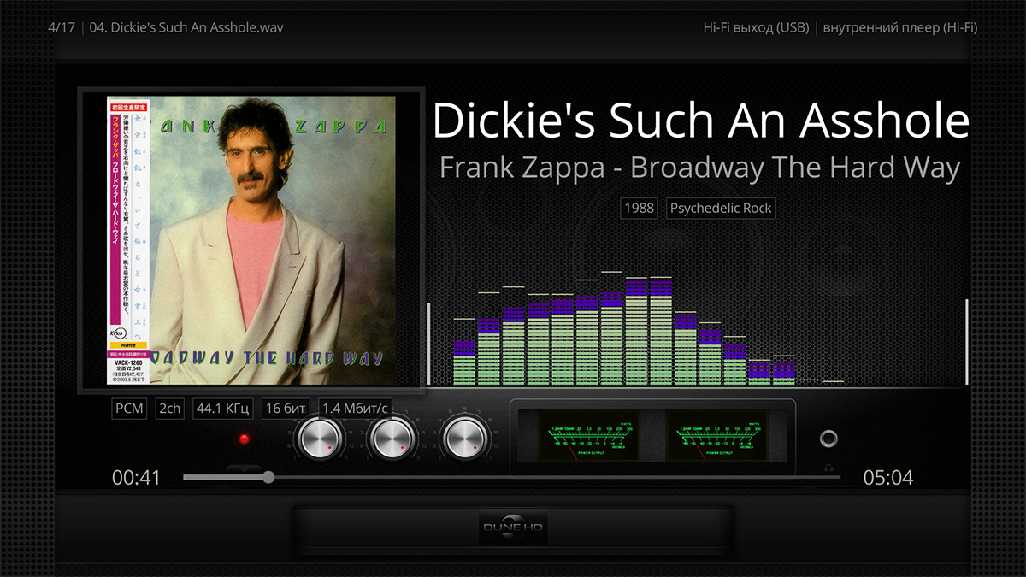This screenshot has width=1026, height=577.
Task: Click the 1.4 Мбит/с bitrate badge
Action: click(355, 409)
